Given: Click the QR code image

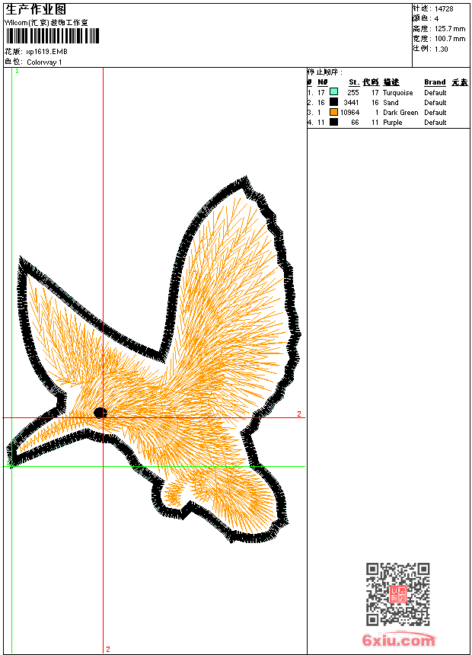Looking at the screenshot, I should click(397, 594).
